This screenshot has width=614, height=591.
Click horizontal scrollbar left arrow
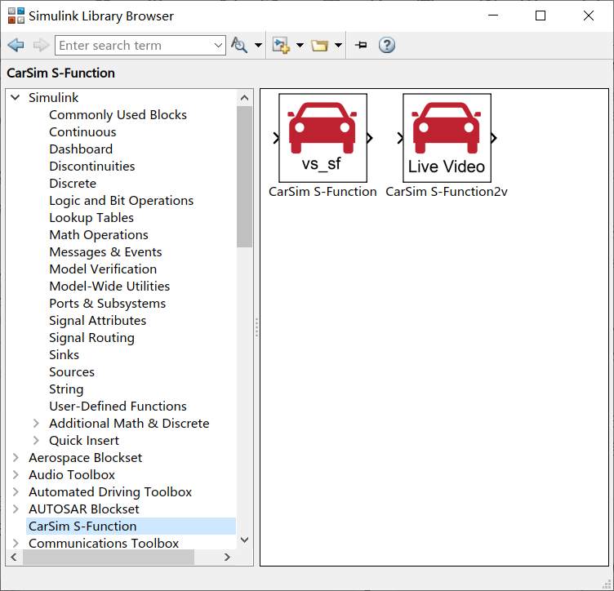tap(14, 557)
